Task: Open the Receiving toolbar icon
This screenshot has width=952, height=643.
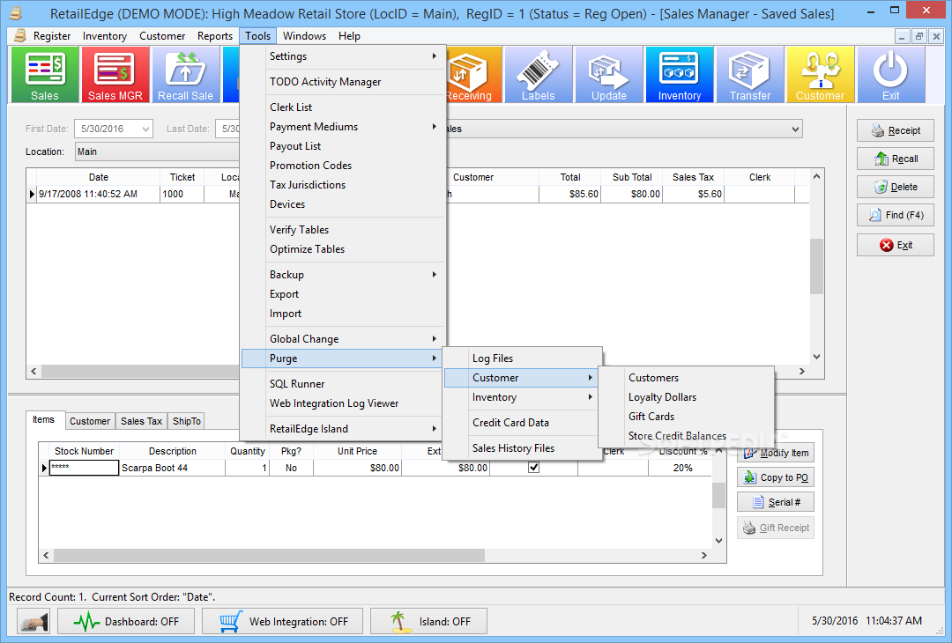Action: 474,75
